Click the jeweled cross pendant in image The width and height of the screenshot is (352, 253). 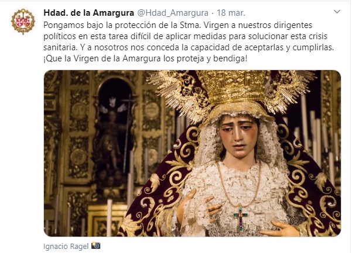point(241,219)
